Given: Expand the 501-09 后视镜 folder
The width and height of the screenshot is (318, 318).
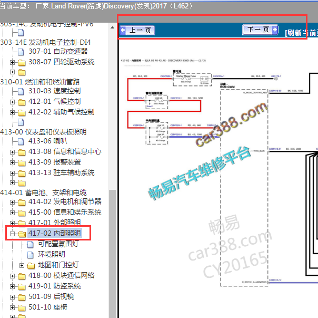Looking at the screenshot, I should 12,297.
